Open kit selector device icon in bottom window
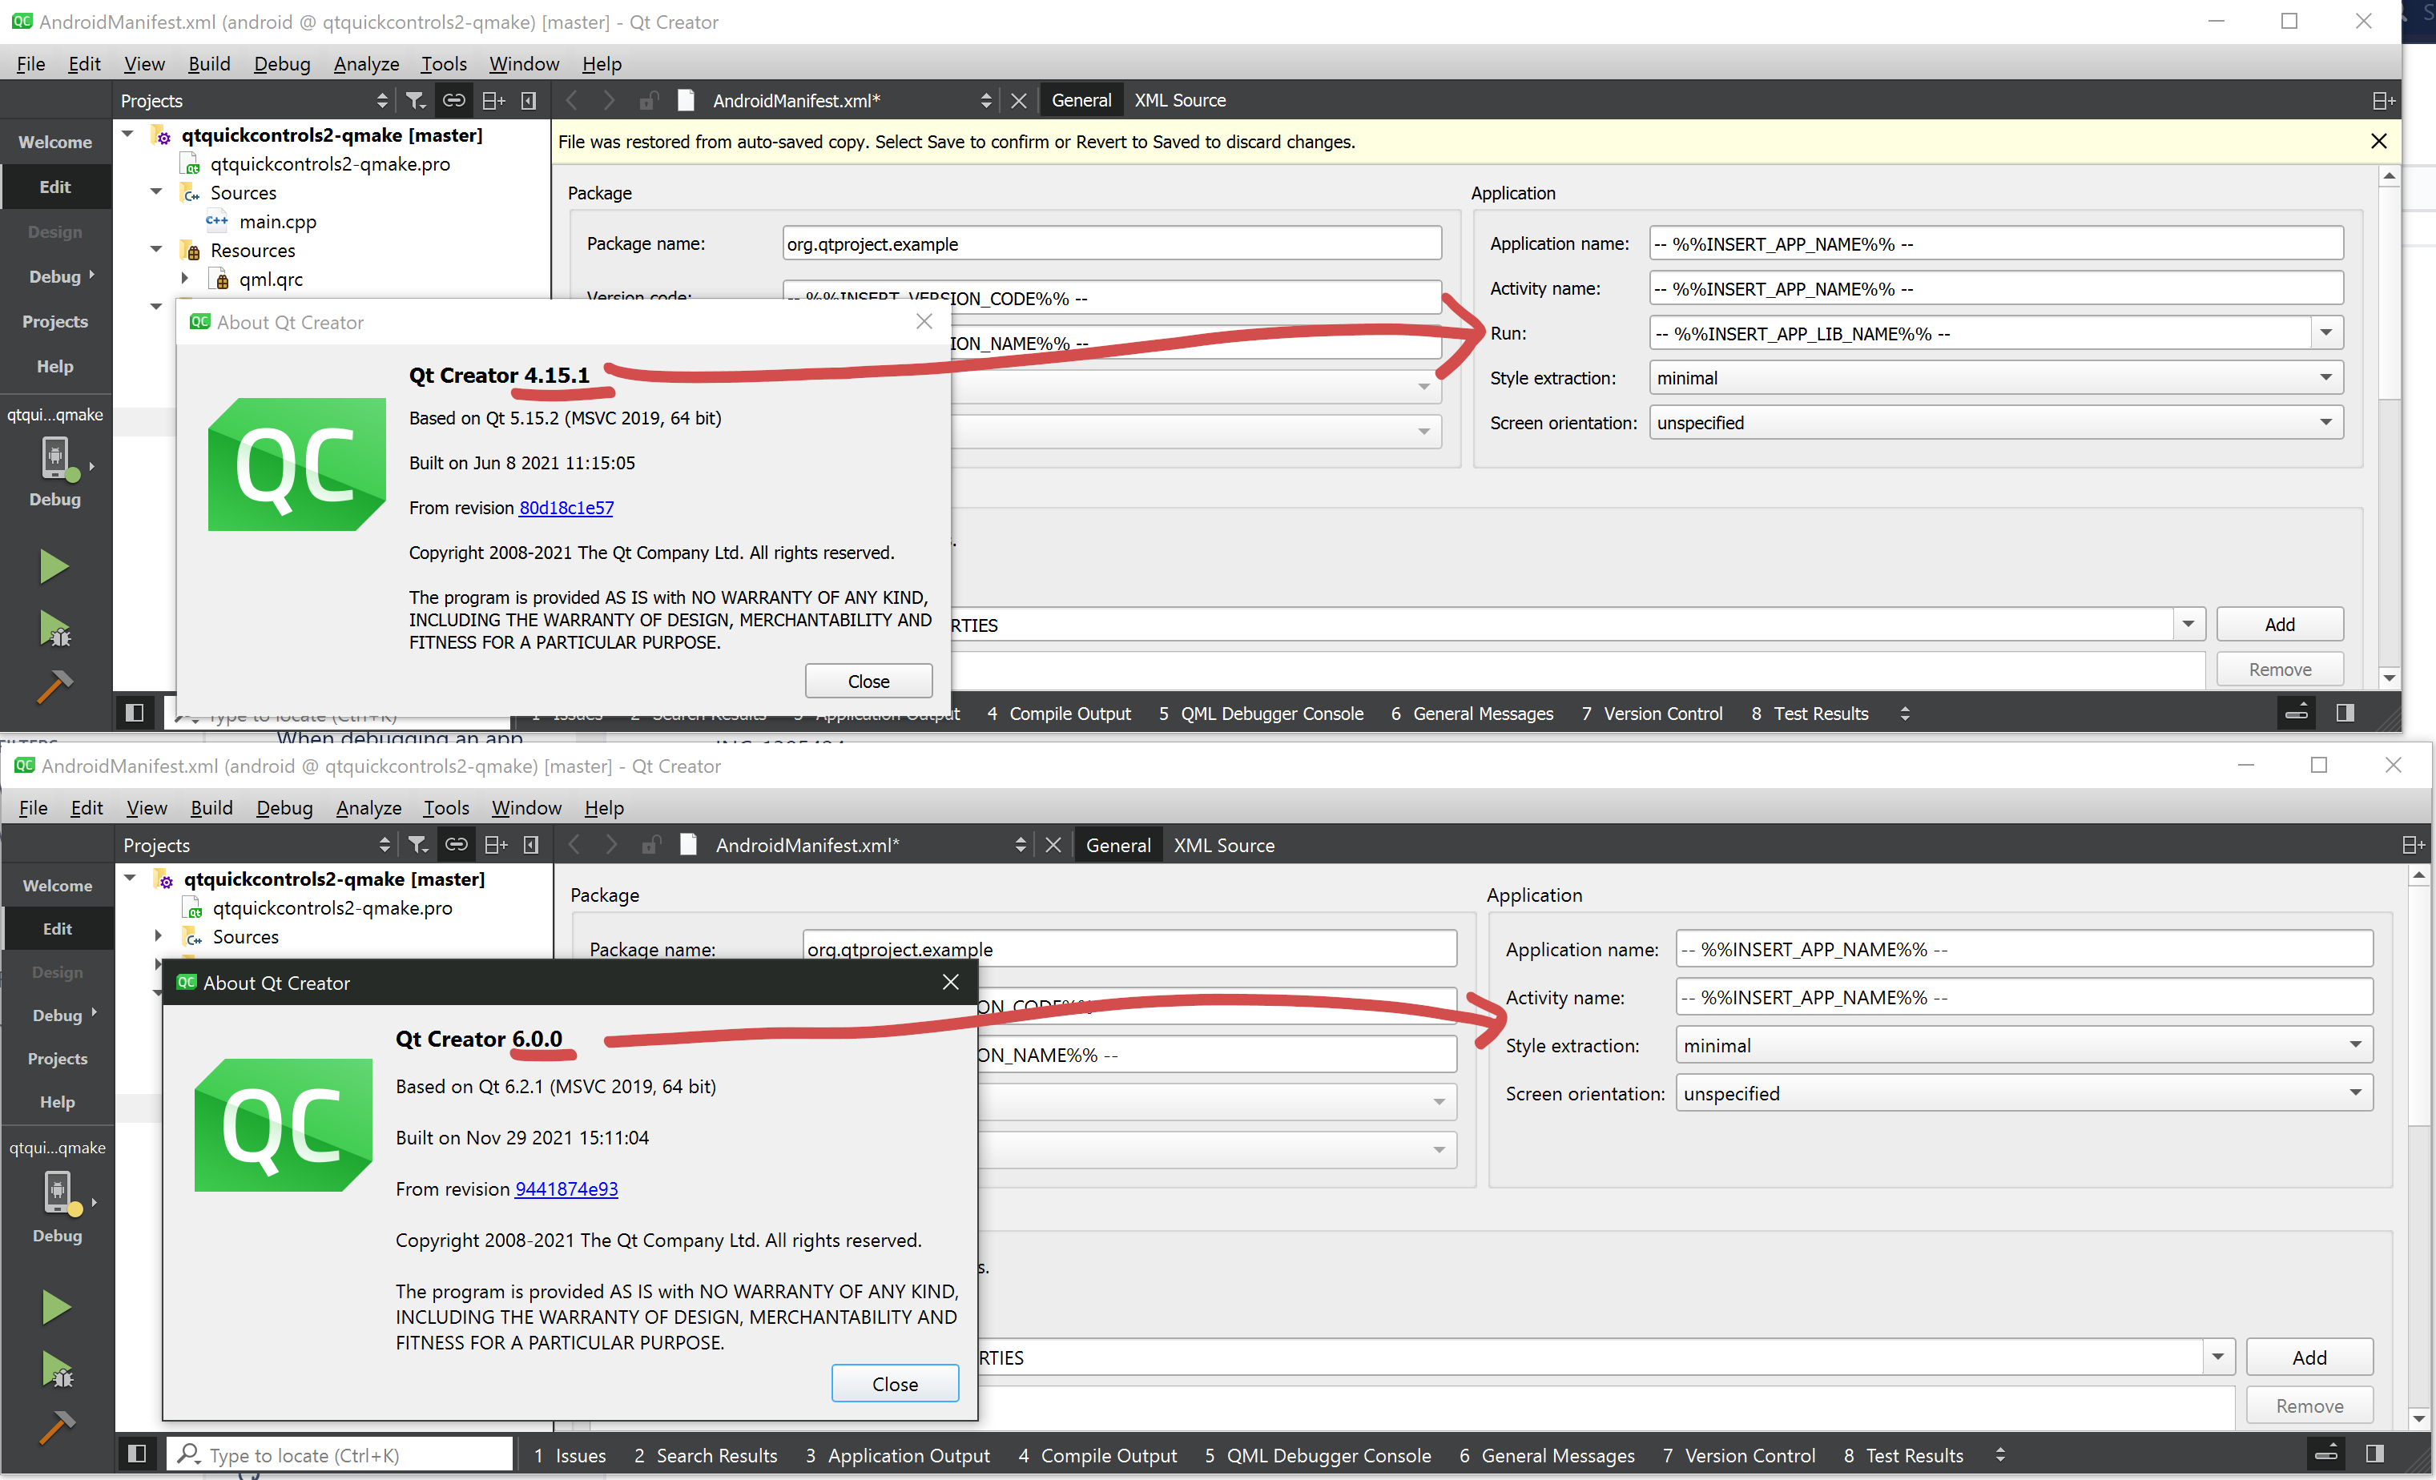Viewport: 2436px width, 1480px height. (59, 1193)
